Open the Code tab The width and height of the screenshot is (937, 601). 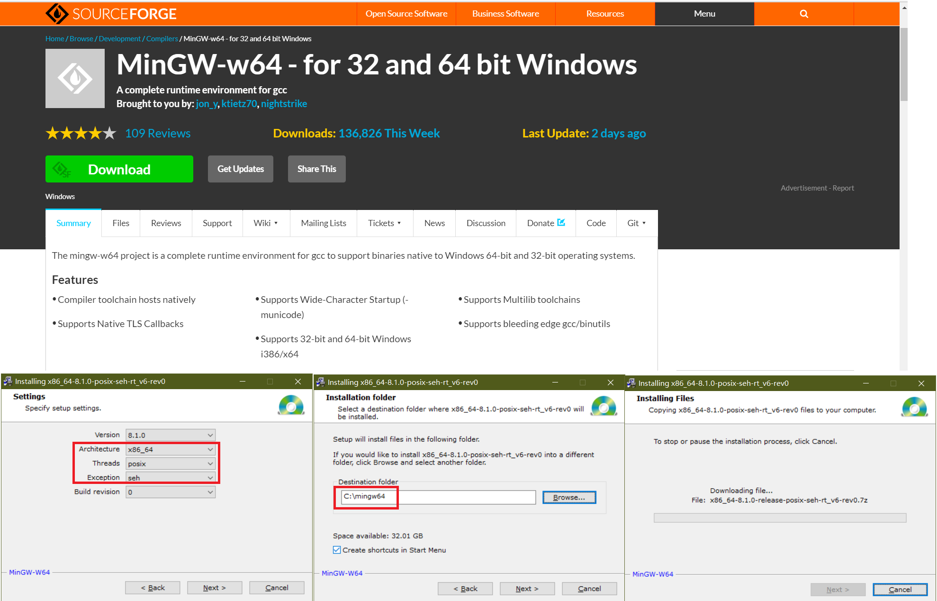pyautogui.click(x=596, y=223)
